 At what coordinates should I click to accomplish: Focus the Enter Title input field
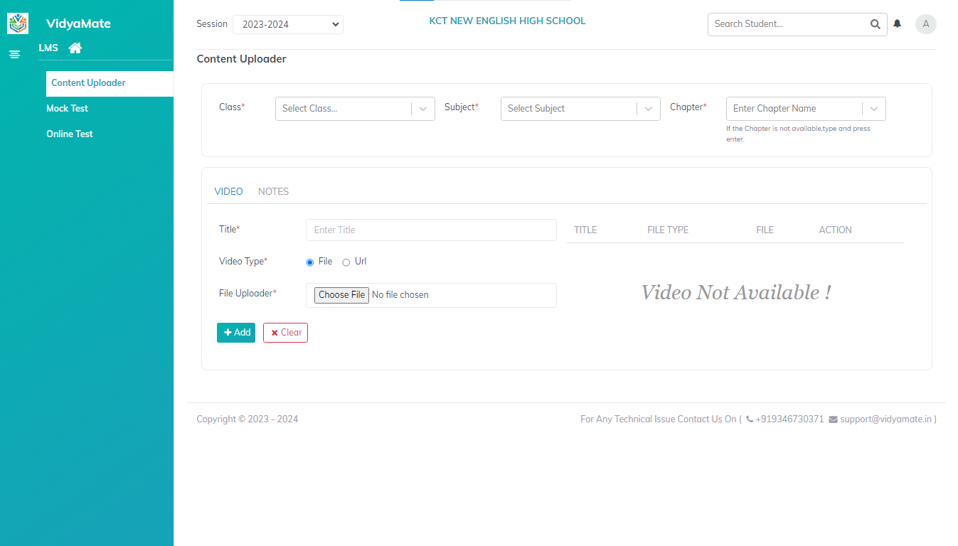point(431,230)
